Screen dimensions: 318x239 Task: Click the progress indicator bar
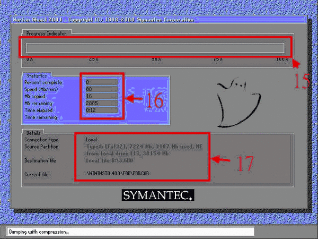coord(155,48)
